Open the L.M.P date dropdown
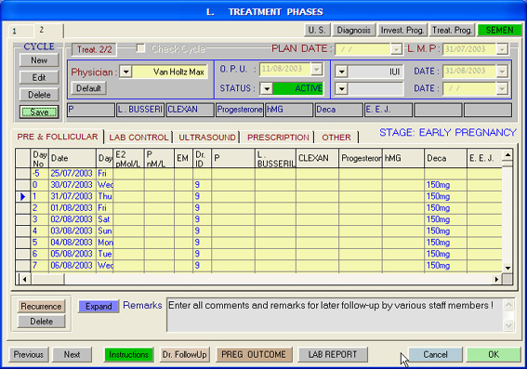Viewport: 527px width, 369px height. pyautogui.click(x=502, y=49)
